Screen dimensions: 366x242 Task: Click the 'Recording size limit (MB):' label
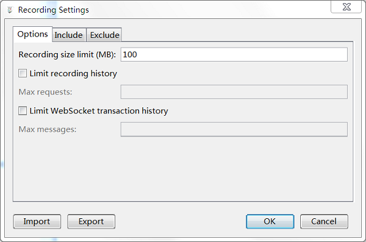click(x=67, y=55)
